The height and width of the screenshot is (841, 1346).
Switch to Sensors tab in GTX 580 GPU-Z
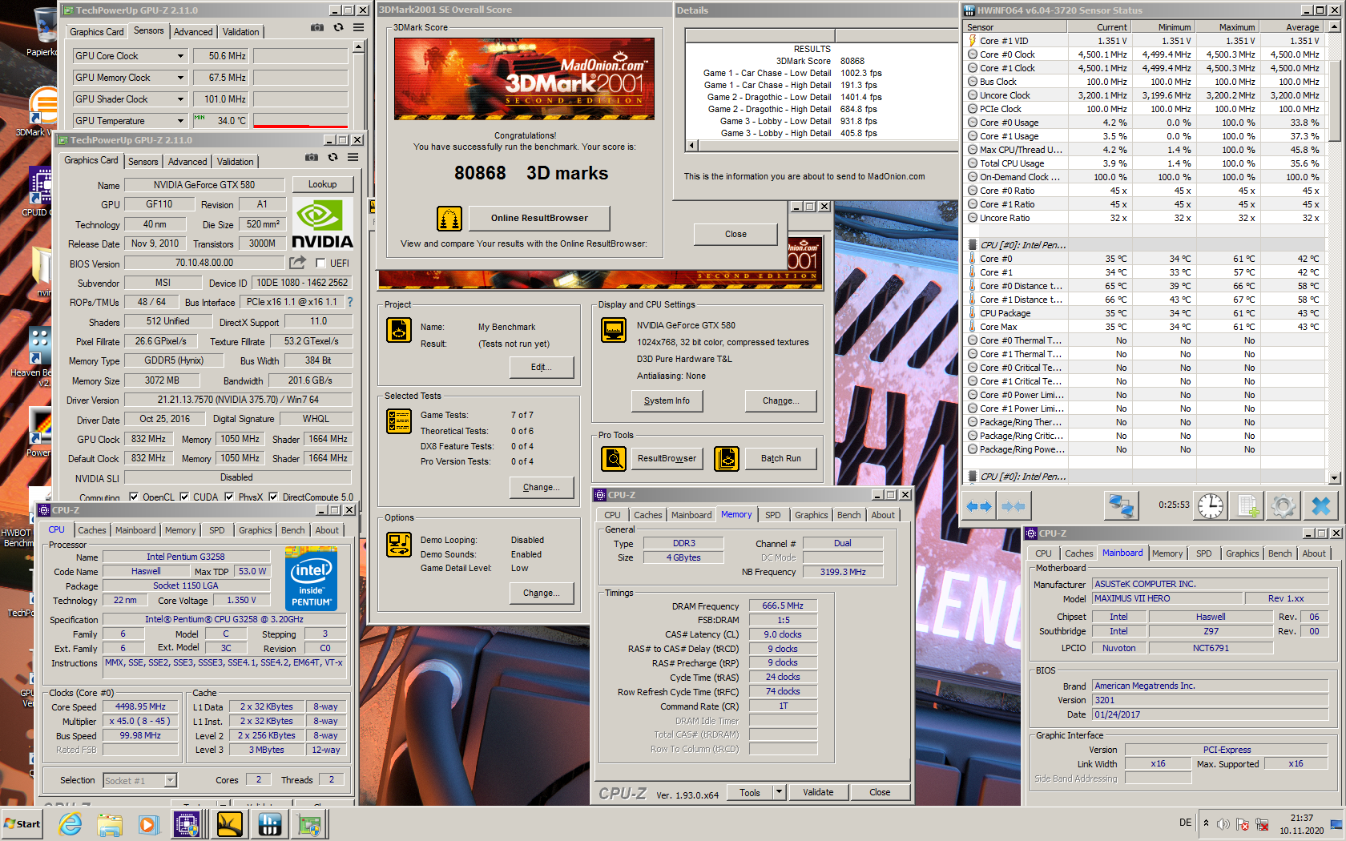(x=143, y=162)
